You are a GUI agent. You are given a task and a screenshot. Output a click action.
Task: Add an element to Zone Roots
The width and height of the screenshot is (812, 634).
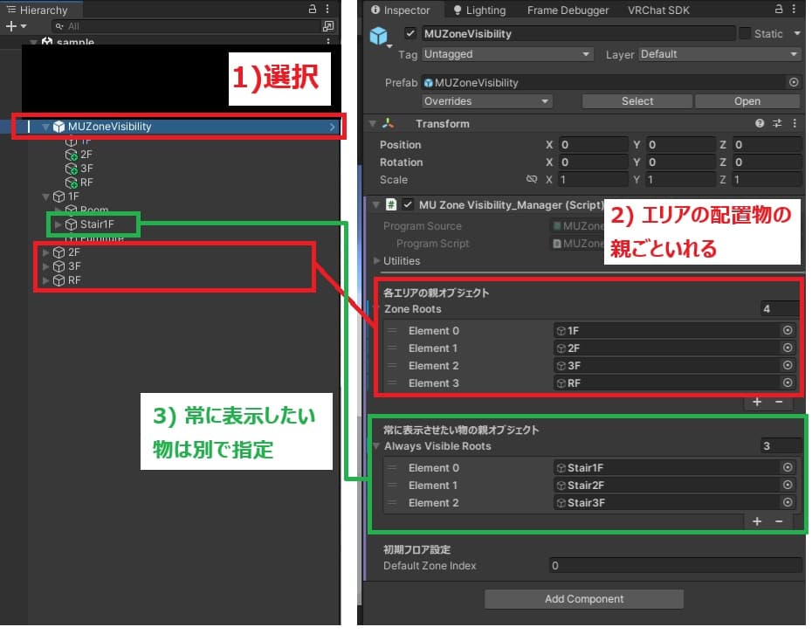[757, 403]
